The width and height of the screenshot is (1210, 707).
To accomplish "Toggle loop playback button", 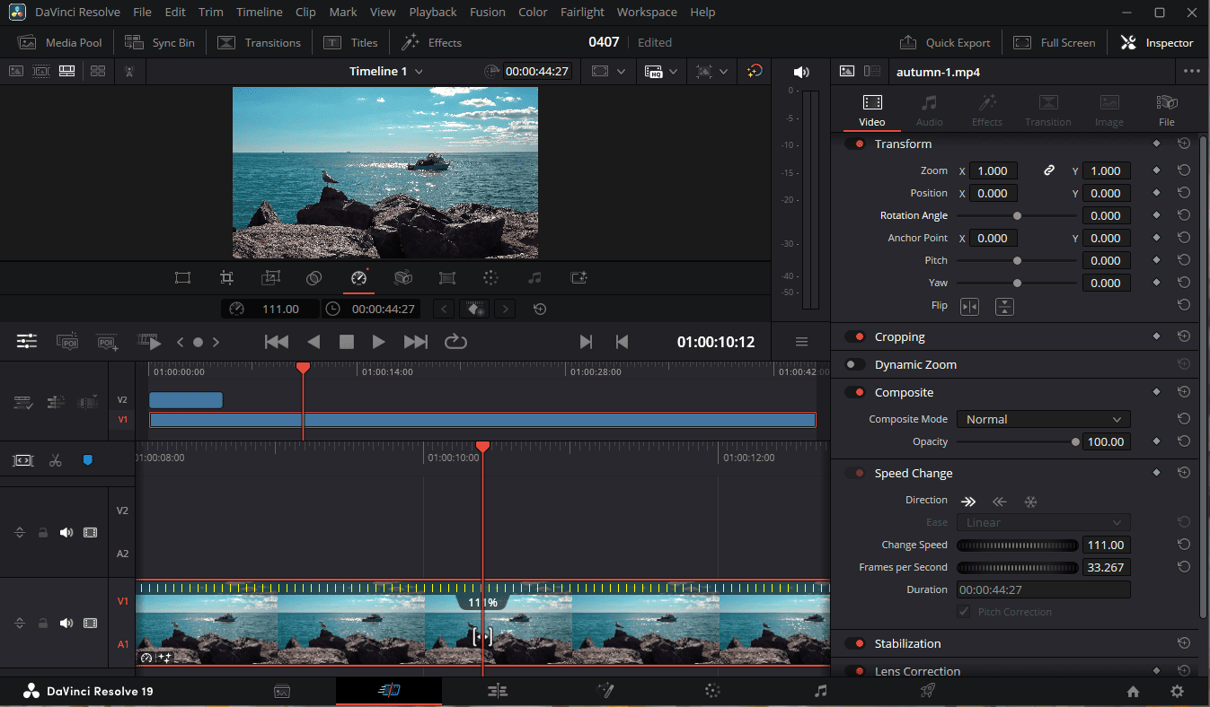I will tap(455, 342).
